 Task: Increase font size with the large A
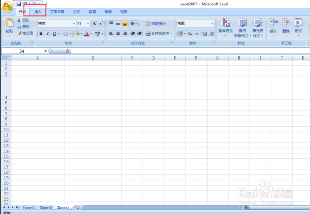pyautogui.click(x=94, y=24)
